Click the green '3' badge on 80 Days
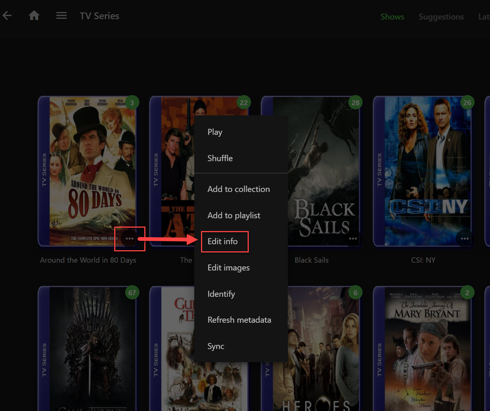 132,103
